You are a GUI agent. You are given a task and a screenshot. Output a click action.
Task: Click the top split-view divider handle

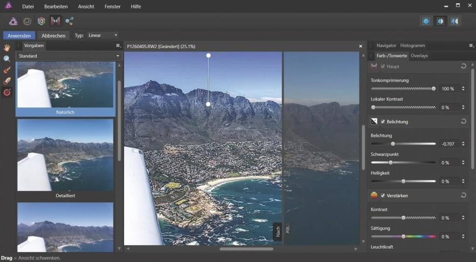click(x=208, y=55)
